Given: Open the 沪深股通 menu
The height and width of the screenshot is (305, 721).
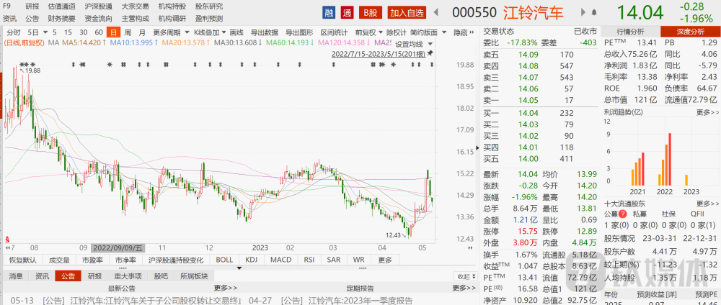Looking at the screenshot, I should [x=98, y=6].
